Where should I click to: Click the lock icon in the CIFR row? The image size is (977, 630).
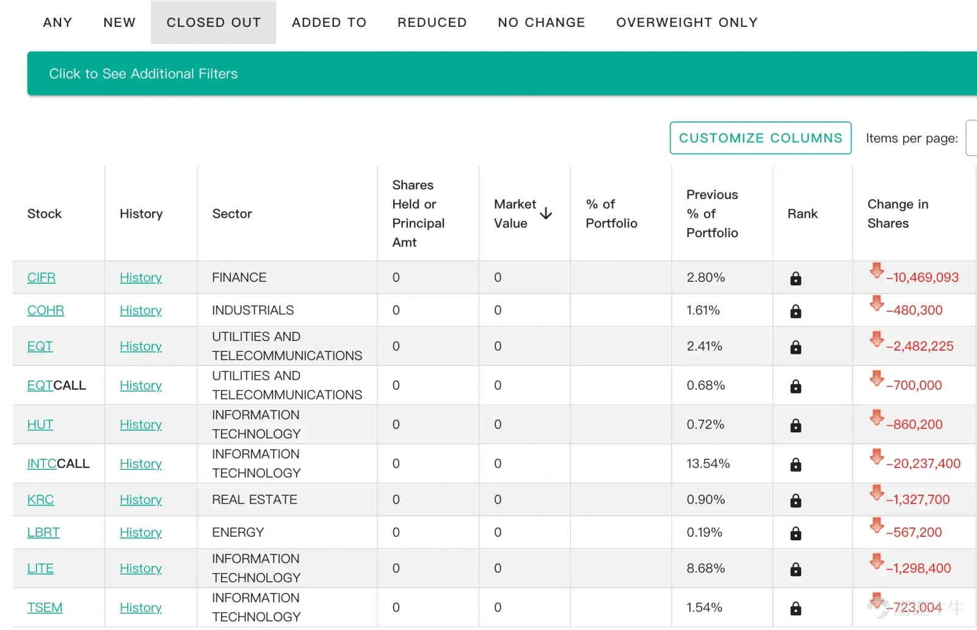(x=795, y=279)
